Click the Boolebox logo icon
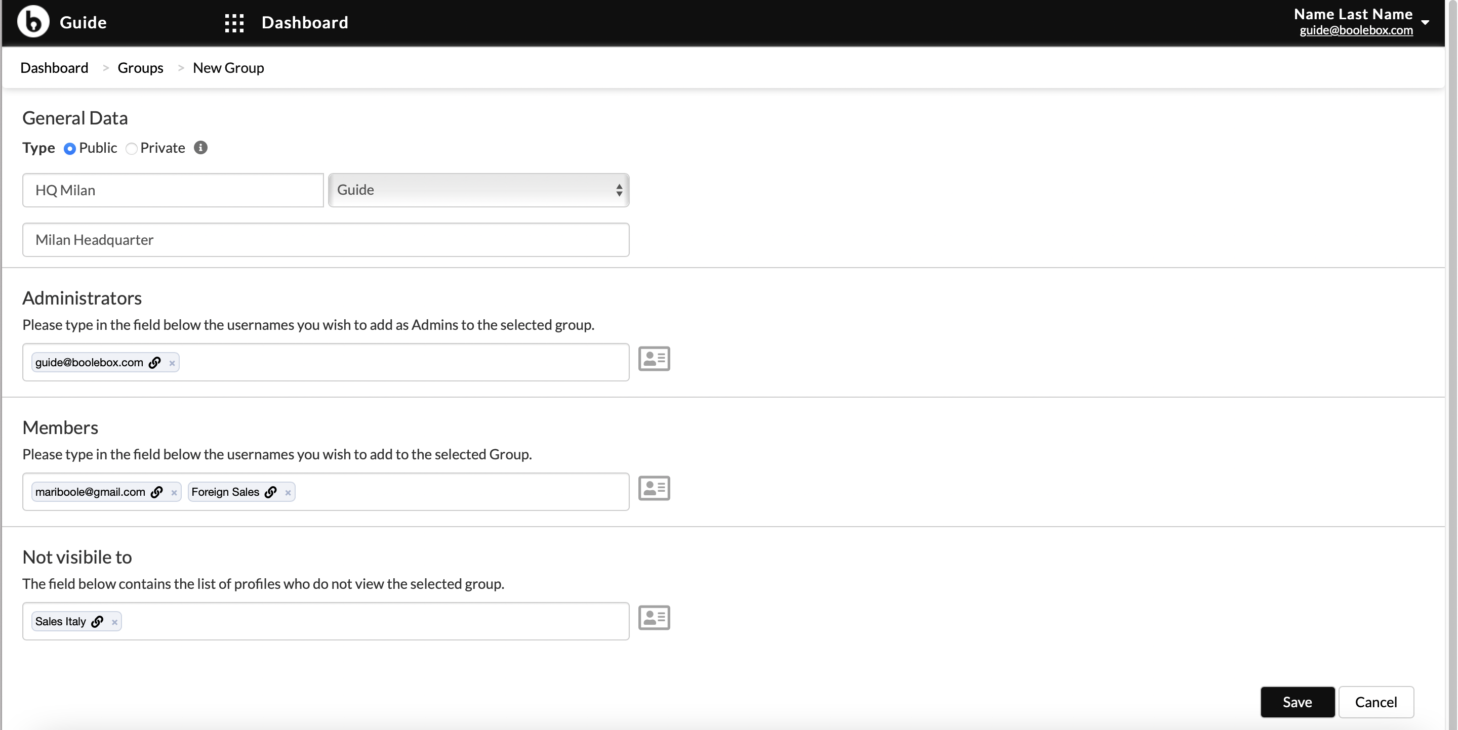Screen dimensions: 1458x730 33,21
